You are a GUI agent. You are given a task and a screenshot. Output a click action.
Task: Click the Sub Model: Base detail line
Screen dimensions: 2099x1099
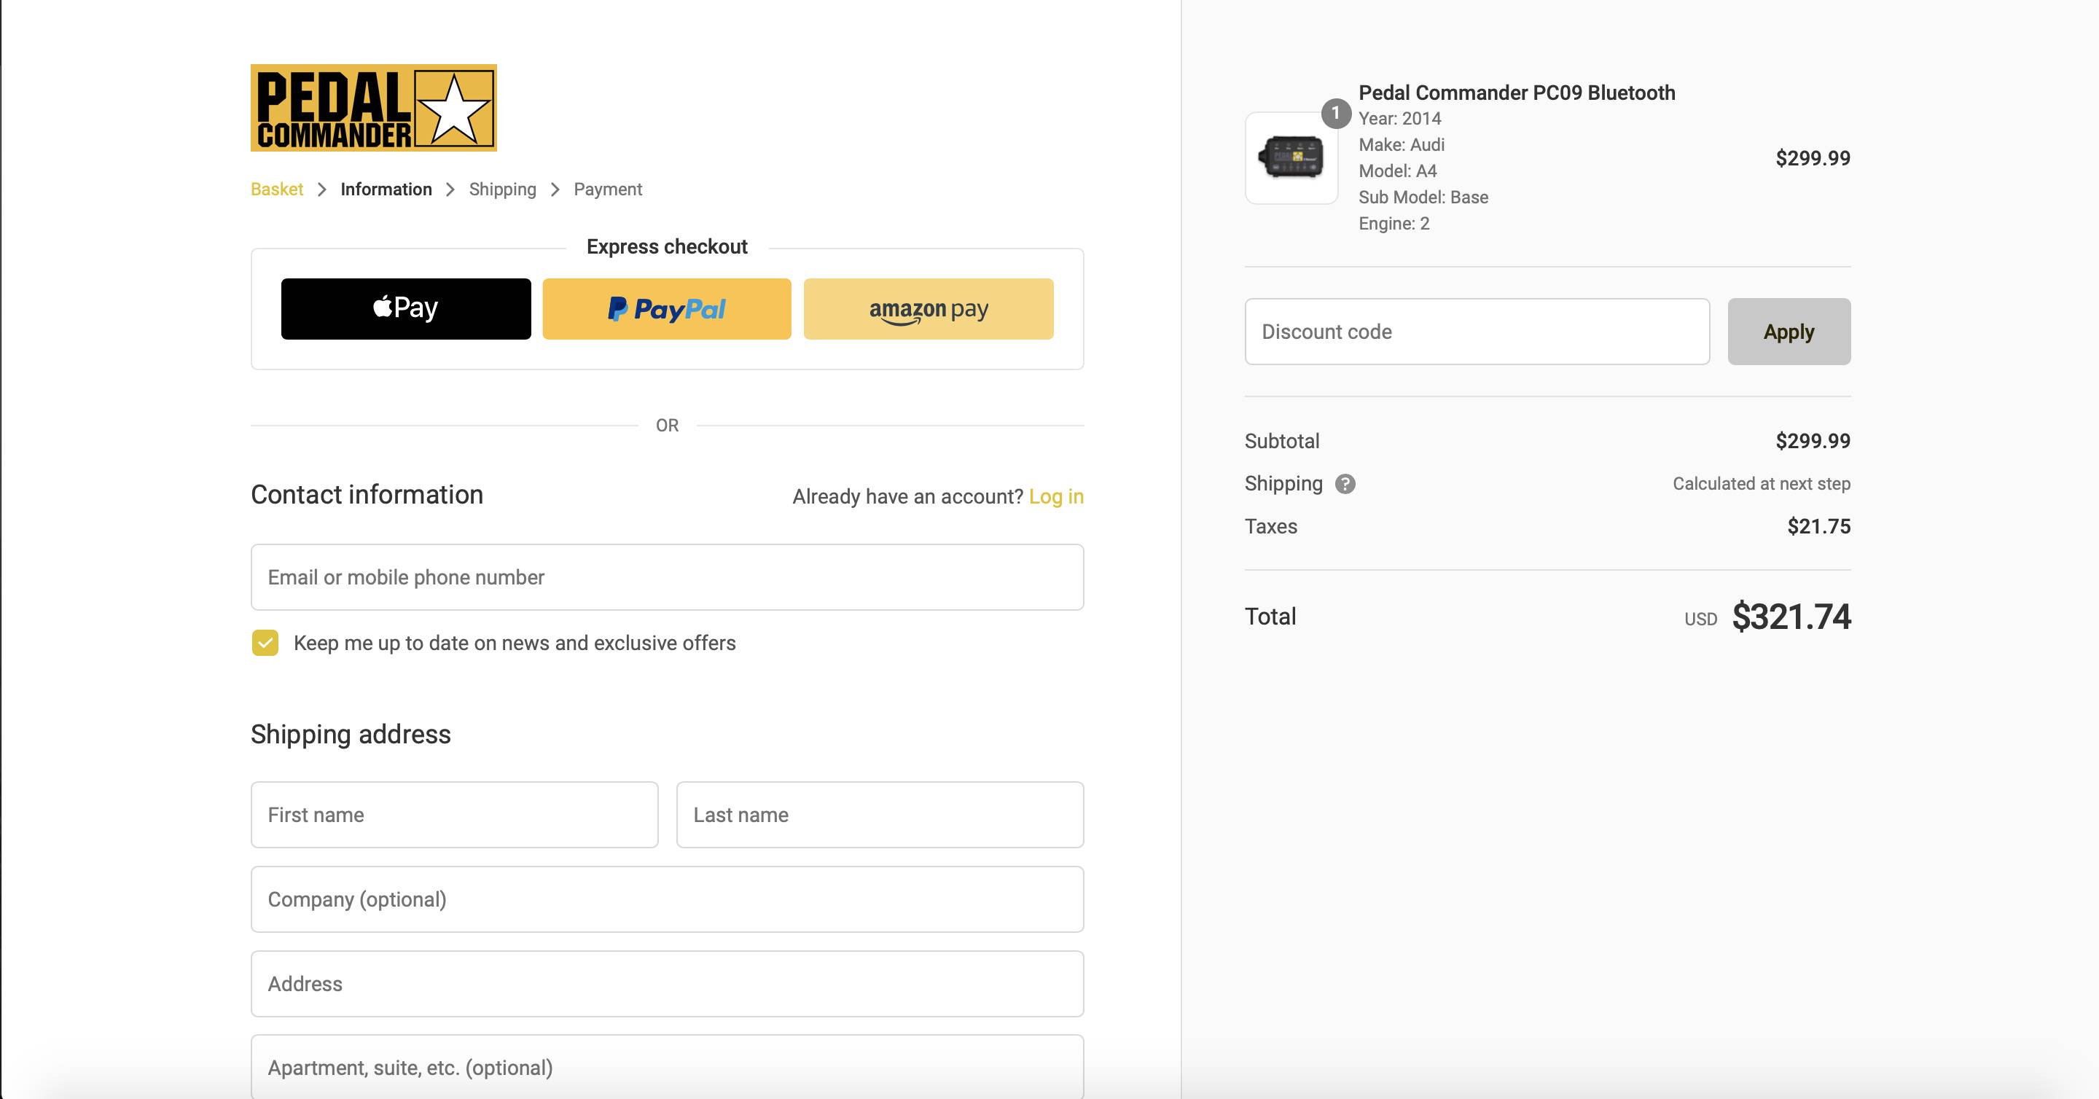coord(1423,197)
